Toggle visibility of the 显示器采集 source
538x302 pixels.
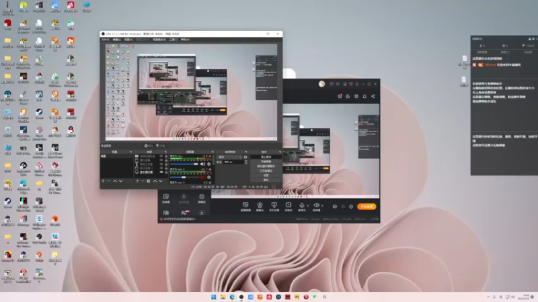point(161,172)
